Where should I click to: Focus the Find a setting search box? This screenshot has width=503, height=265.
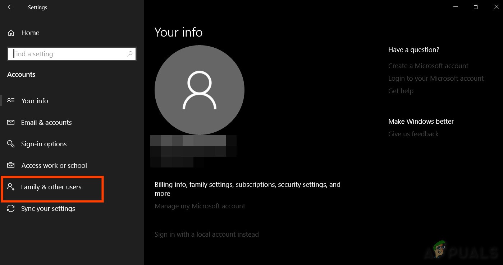72,54
